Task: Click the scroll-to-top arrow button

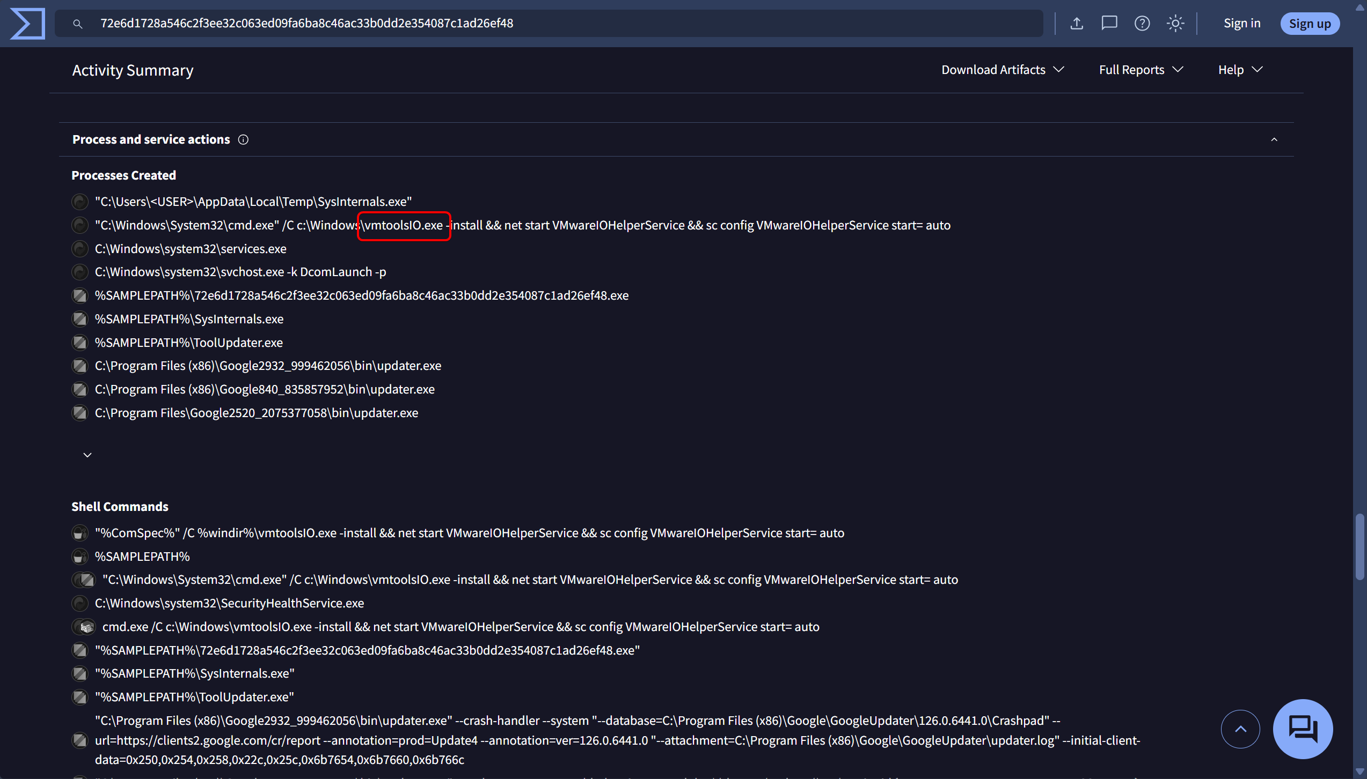Action: point(1240,729)
